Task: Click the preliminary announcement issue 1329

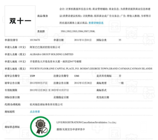Action: (32, 76)
